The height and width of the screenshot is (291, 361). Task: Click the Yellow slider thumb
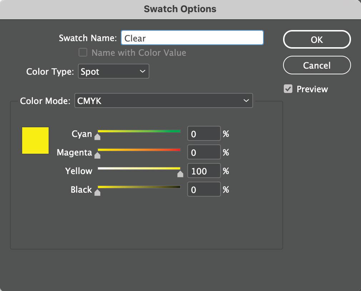180,174
